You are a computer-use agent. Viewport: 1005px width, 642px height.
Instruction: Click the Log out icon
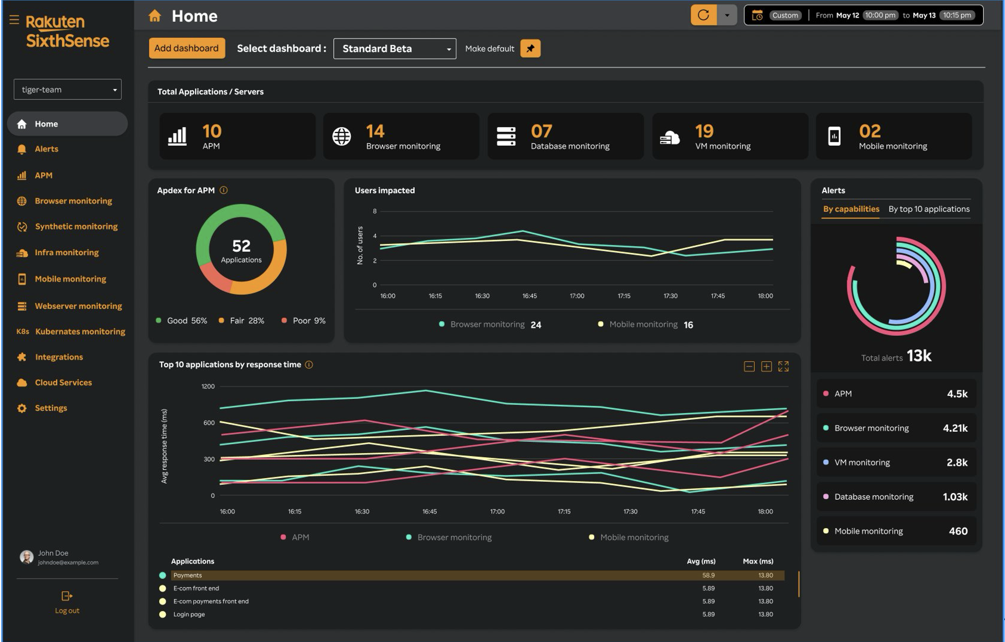[67, 596]
